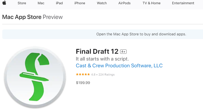Click the Open the Mac App Store banner

tap(102, 34)
